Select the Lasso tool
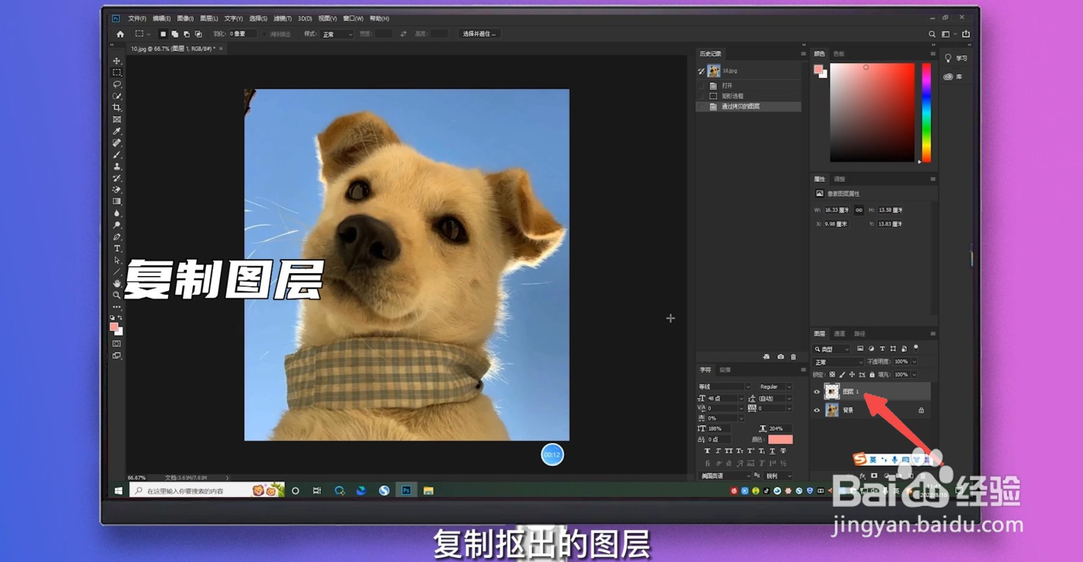Image resolution: width=1083 pixels, height=562 pixels. 116,85
